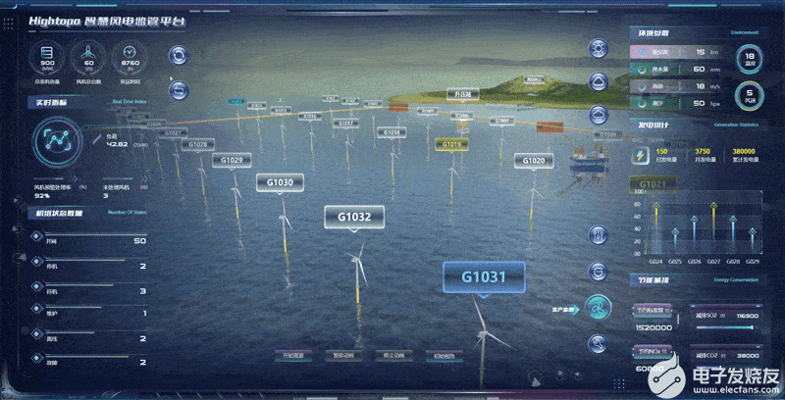Click the swap arrows round icon

pyautogui.click(x=179, y=90)
